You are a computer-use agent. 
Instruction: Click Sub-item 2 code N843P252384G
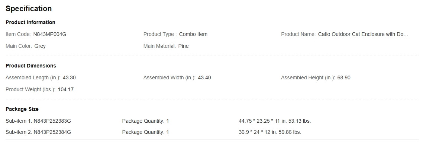[x=52, y=132]
